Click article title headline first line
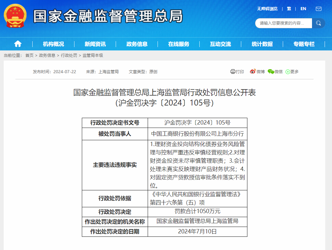The image size is (332, 250). (165, 93)
